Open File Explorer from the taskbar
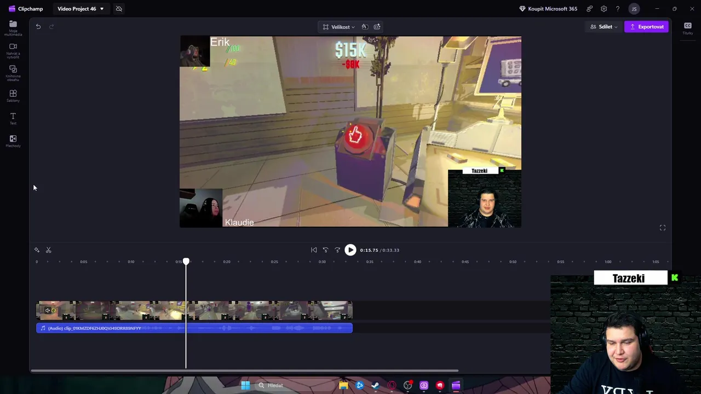Image resolution: width=701 pixels, height=394 pixels. 343,385
